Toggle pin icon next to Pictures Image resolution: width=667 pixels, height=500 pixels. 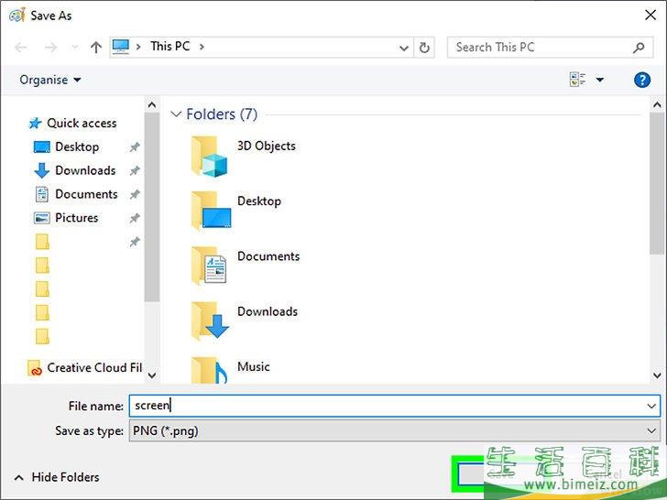point(135,219)
